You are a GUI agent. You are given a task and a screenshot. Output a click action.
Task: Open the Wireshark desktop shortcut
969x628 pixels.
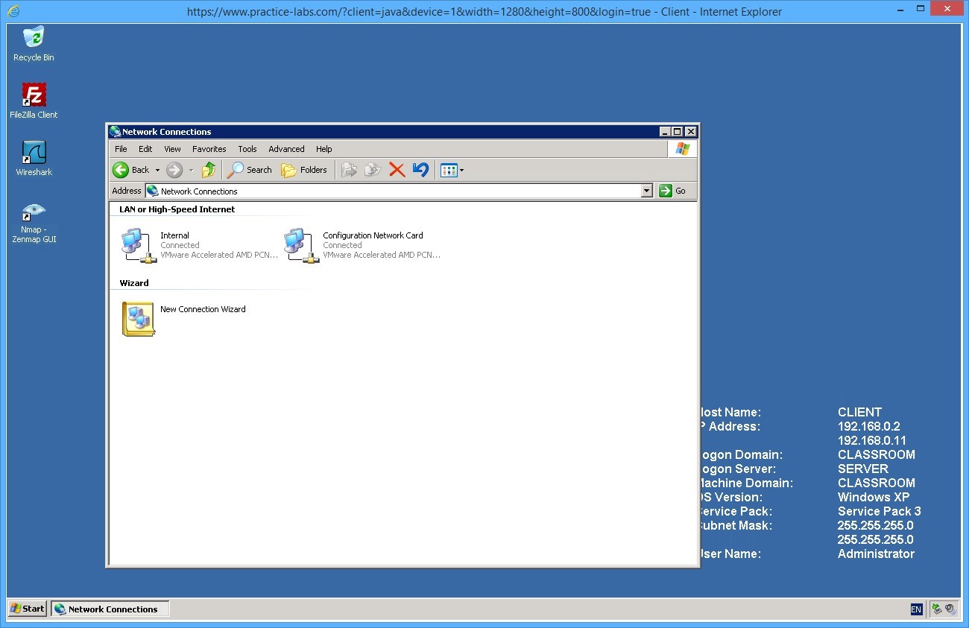pos(34,153)
